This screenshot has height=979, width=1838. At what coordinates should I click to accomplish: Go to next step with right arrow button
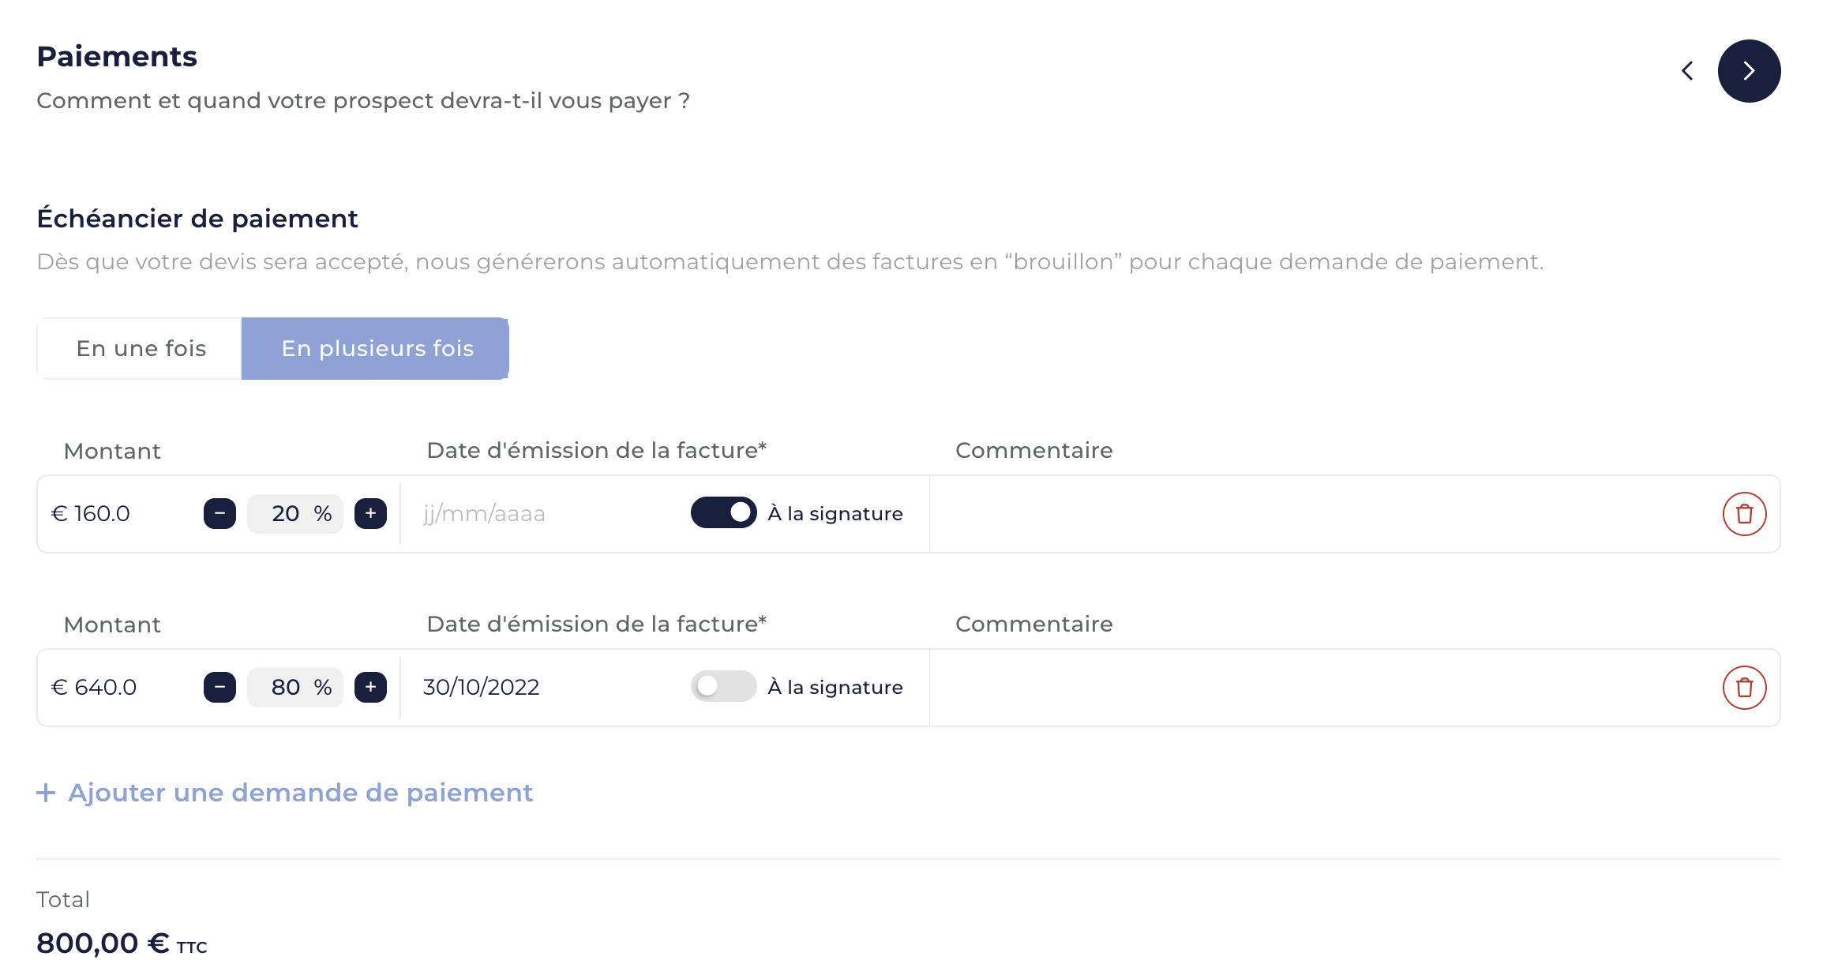click(1749, 71)
